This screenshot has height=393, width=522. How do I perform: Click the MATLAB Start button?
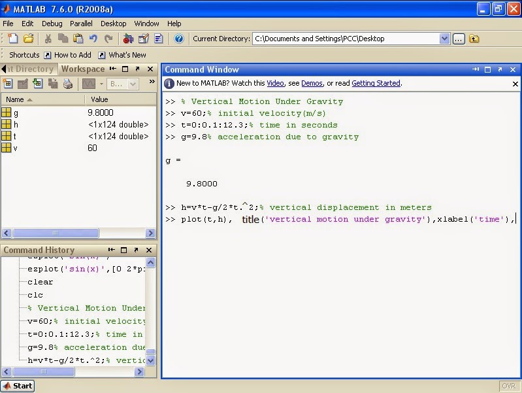[18, 386]
